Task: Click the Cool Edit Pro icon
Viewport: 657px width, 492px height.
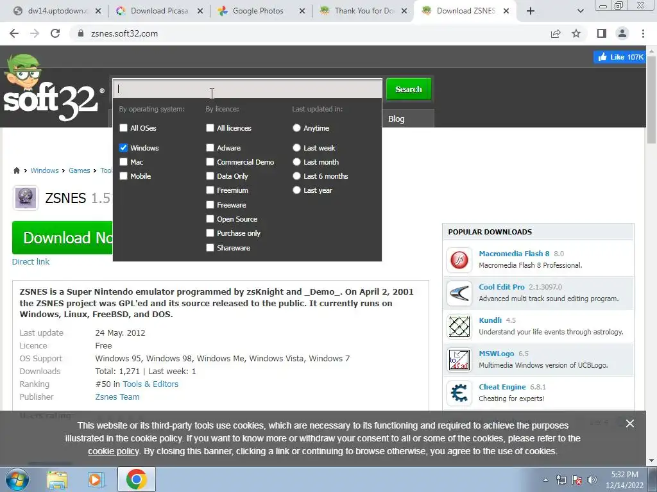Action: [x=459, y=293]
